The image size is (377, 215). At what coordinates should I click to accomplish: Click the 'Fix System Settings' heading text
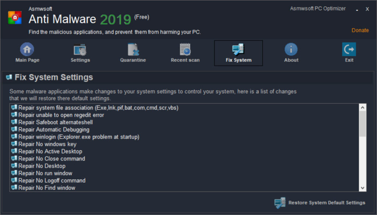click(x=54, y=77)
